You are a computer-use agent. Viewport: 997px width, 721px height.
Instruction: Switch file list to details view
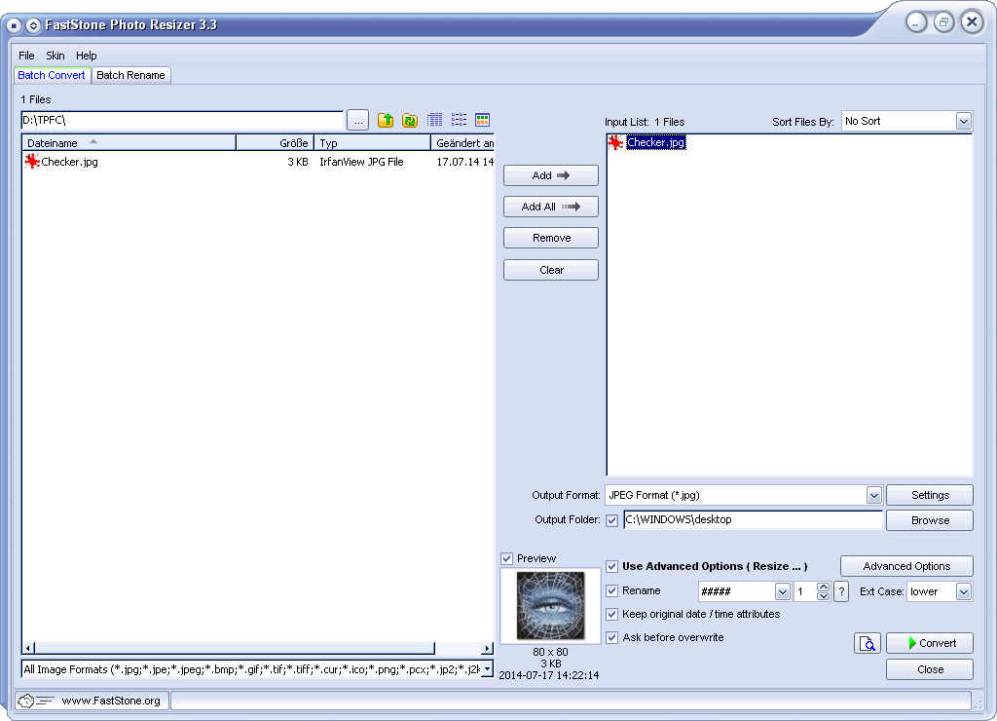click(435, 120)
